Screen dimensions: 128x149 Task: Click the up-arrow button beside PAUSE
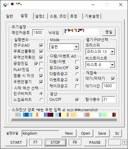click(x=125, y=142)
